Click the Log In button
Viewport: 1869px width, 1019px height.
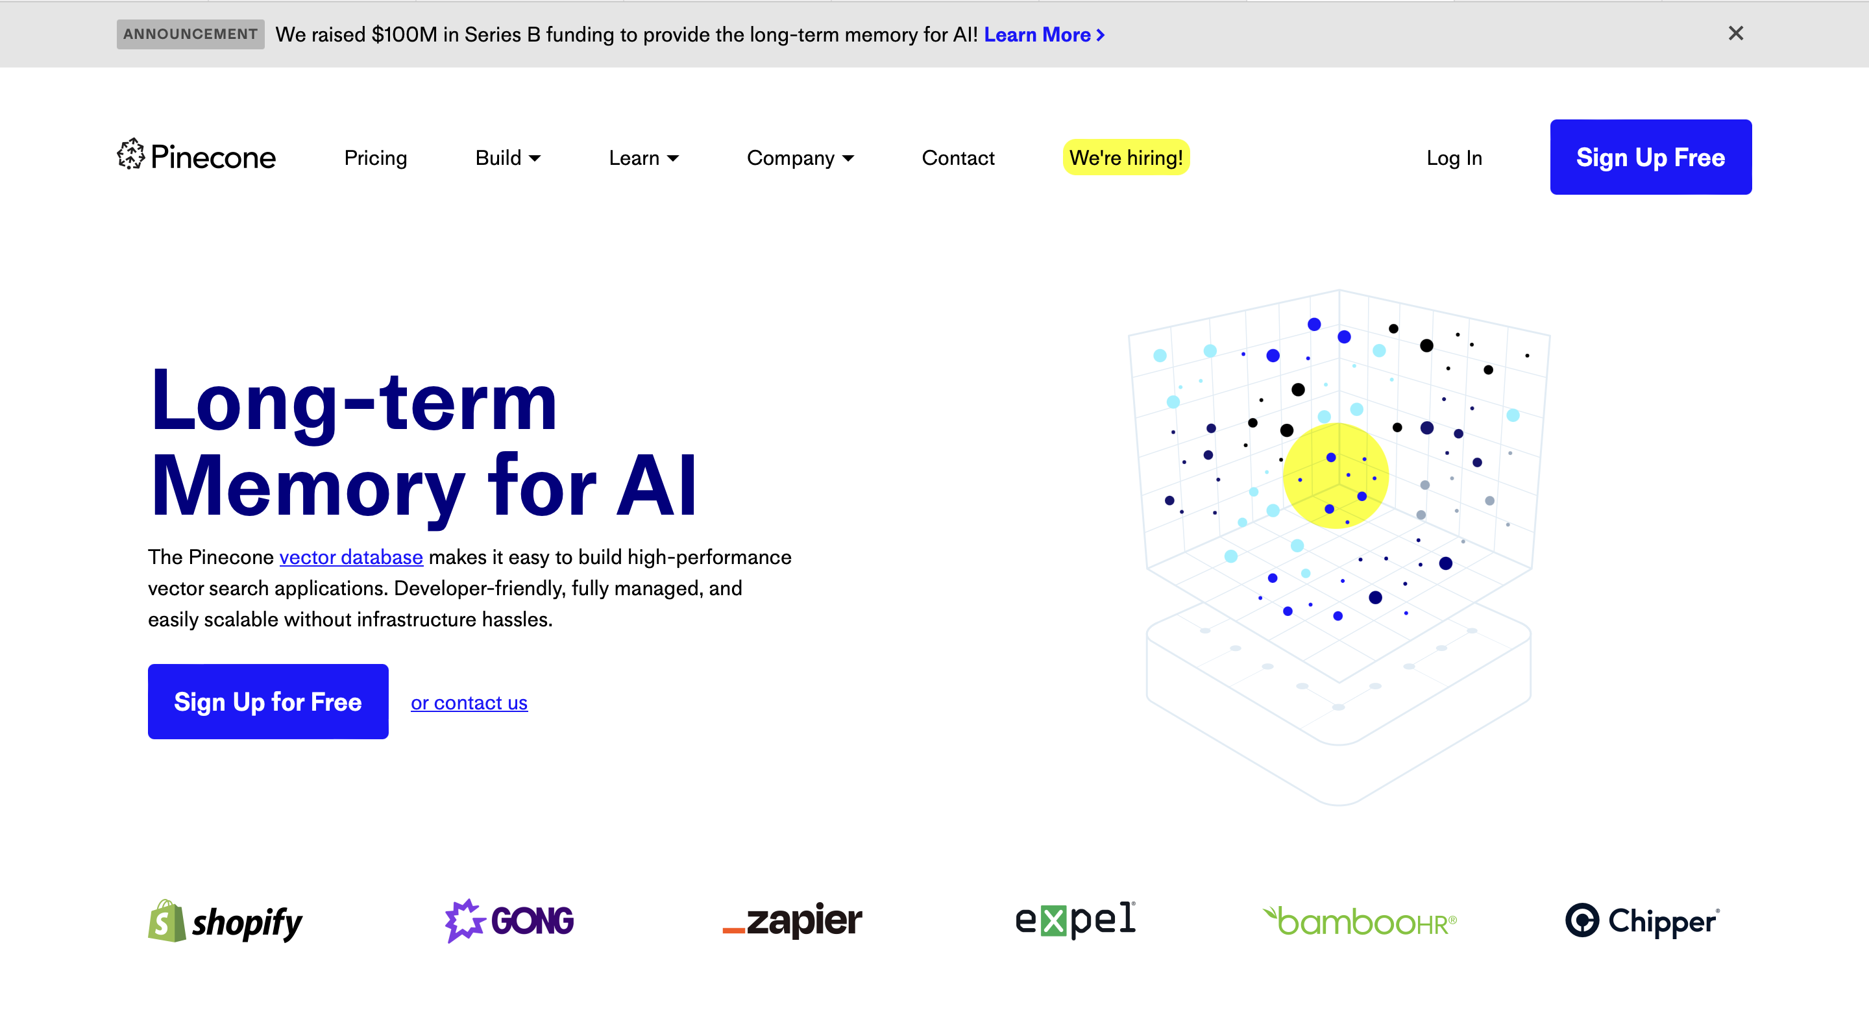coord(1454,157)
